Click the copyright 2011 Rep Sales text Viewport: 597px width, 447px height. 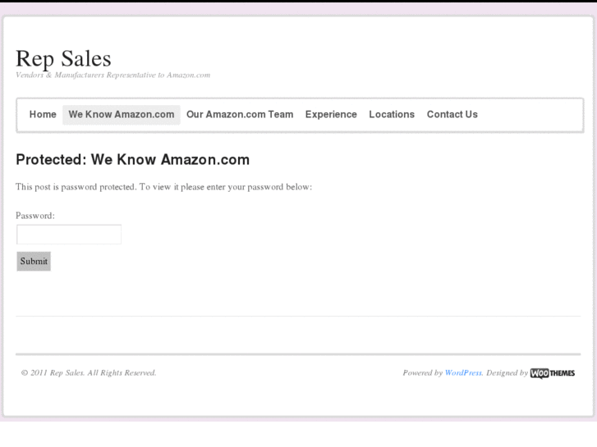89,373
